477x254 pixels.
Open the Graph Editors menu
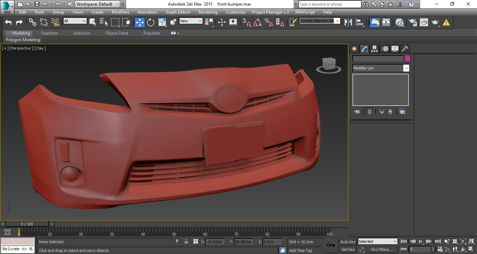click(178, 12)
